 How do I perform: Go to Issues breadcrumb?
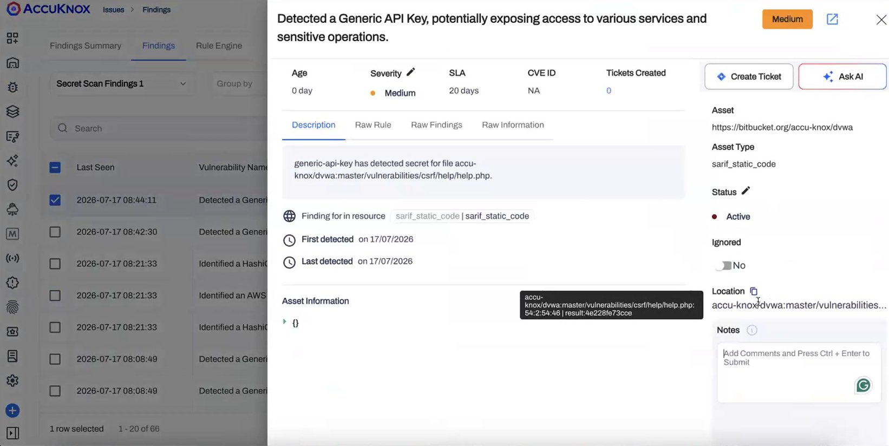pos(113,10)
